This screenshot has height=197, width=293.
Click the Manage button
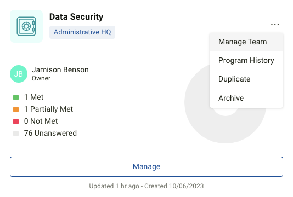pyautogui.click(x=146, y=166)
